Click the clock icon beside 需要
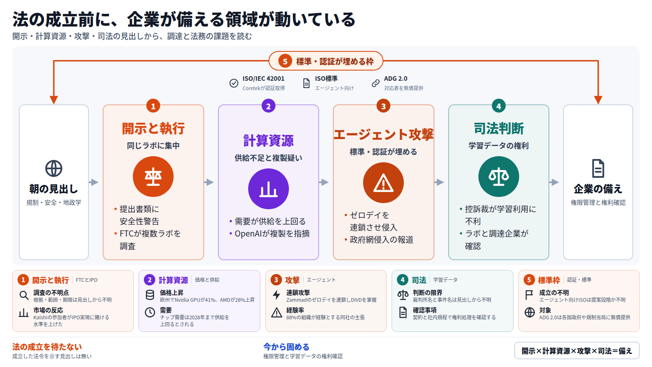The width and height of the screenshot is (652, 367). [150, 313]
